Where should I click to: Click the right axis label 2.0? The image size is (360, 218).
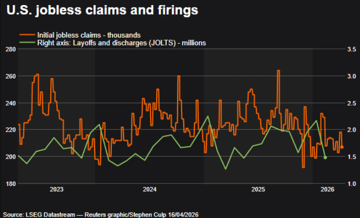click(x=351, y=130)
